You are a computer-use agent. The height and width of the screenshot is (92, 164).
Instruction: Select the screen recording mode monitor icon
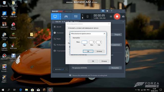coord(55,16)
